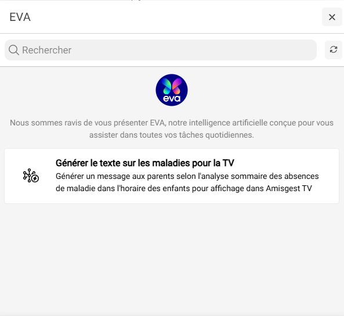344x316 pixels.
Task: Click the EVA butterfly logo
Action: click(x=172, y=90)
